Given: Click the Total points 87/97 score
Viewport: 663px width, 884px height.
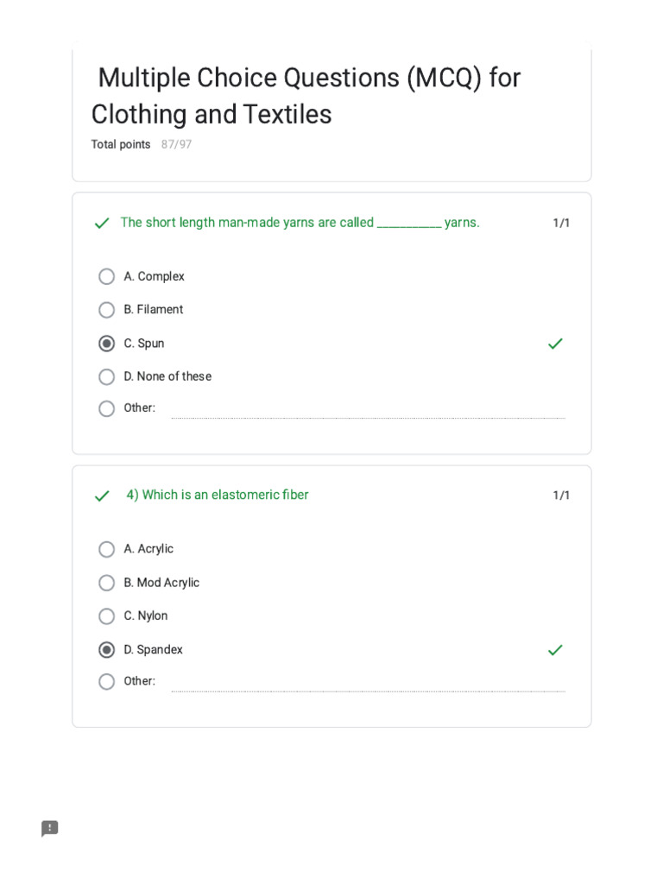Looking at the screenshot, I should pos(142,145).
